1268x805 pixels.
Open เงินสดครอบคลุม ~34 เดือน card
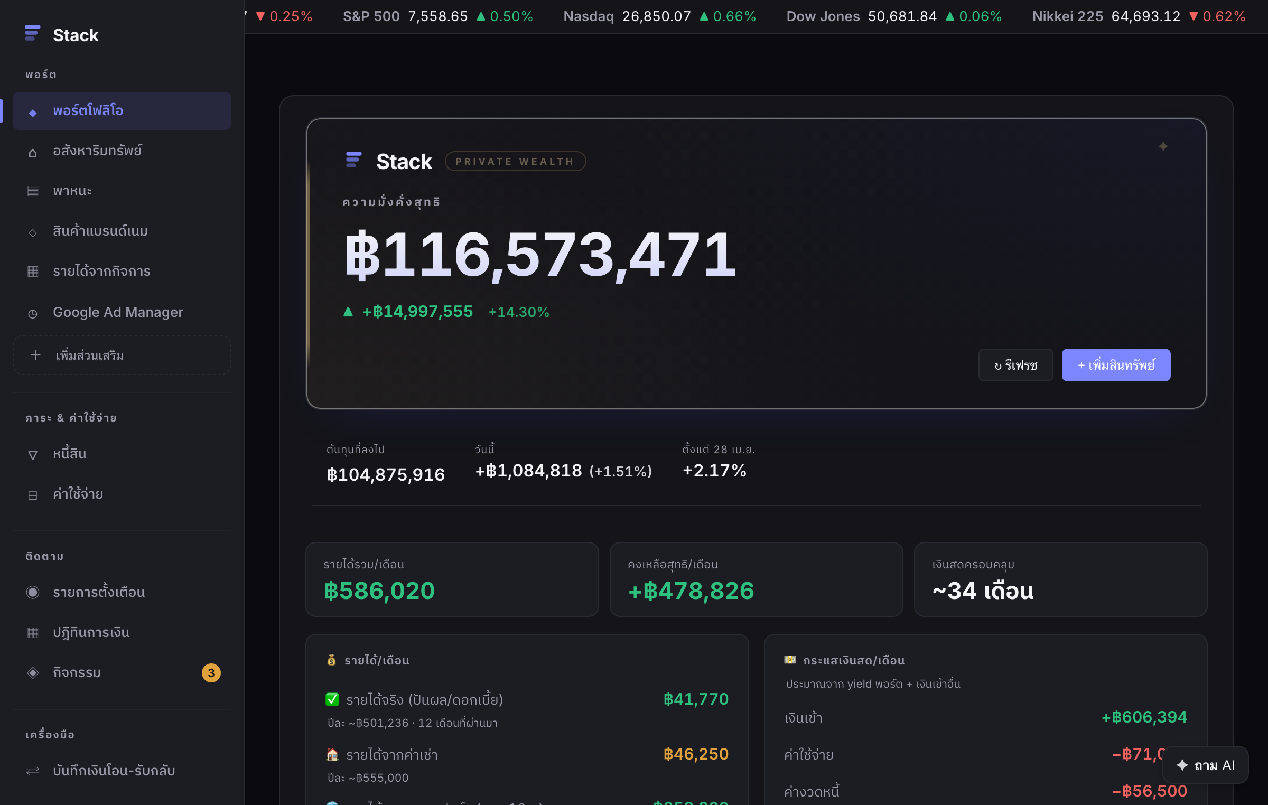1060,579
